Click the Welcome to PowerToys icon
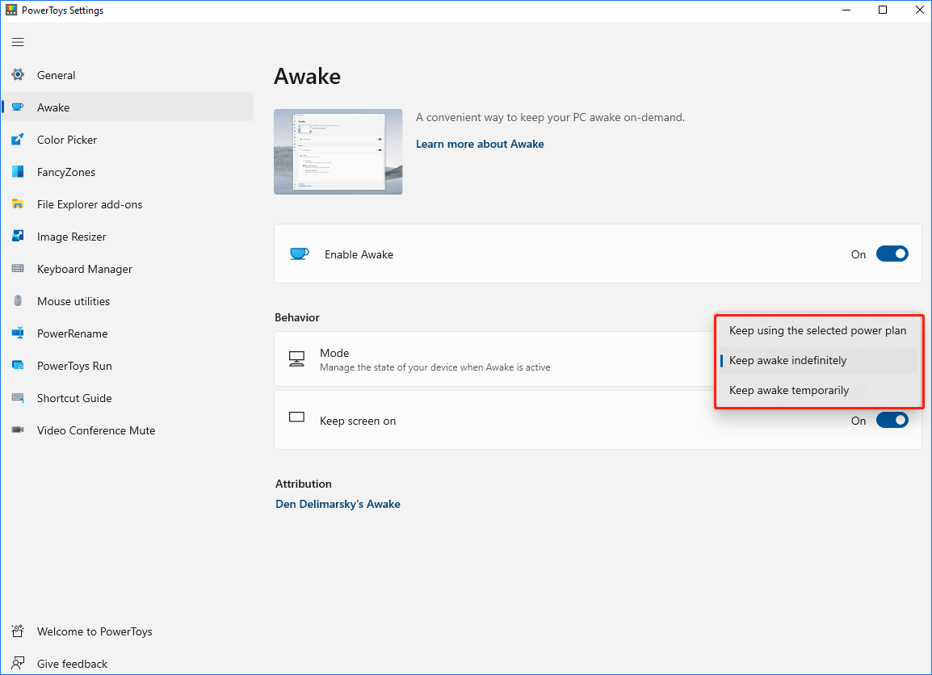This screenshot has width=932, height=675. click(18, 631)
